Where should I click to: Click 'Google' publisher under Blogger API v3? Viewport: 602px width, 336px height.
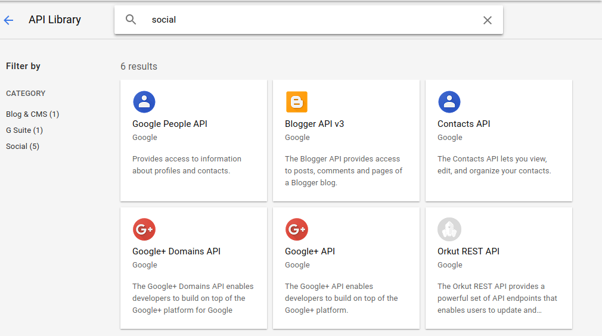pos(297,137)
